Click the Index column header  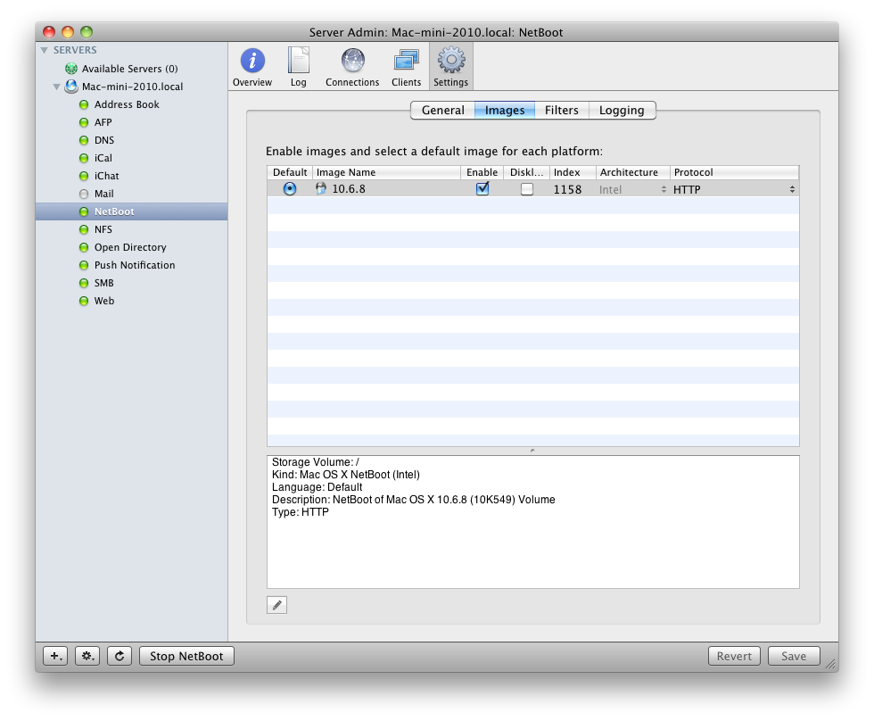click(x=573, y=172)
